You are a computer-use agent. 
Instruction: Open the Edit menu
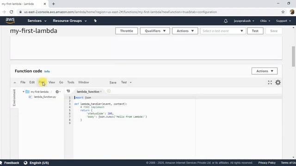pos(32,82)
